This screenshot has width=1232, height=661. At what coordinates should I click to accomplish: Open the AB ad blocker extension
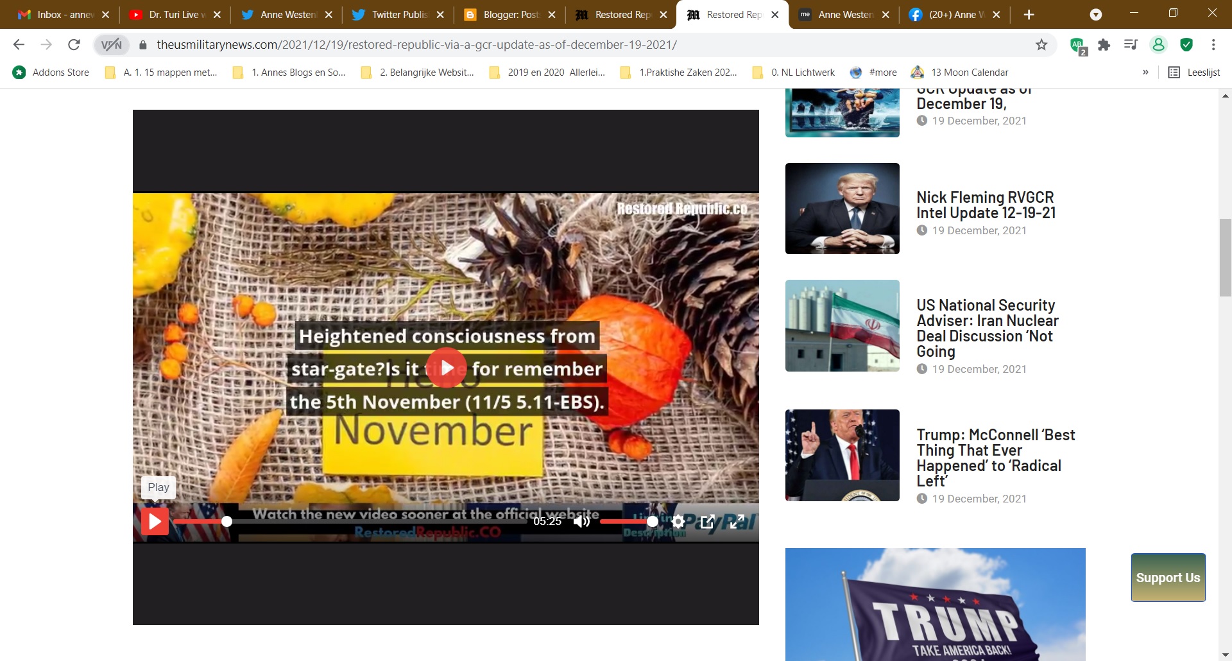(x=1078, y=45)
